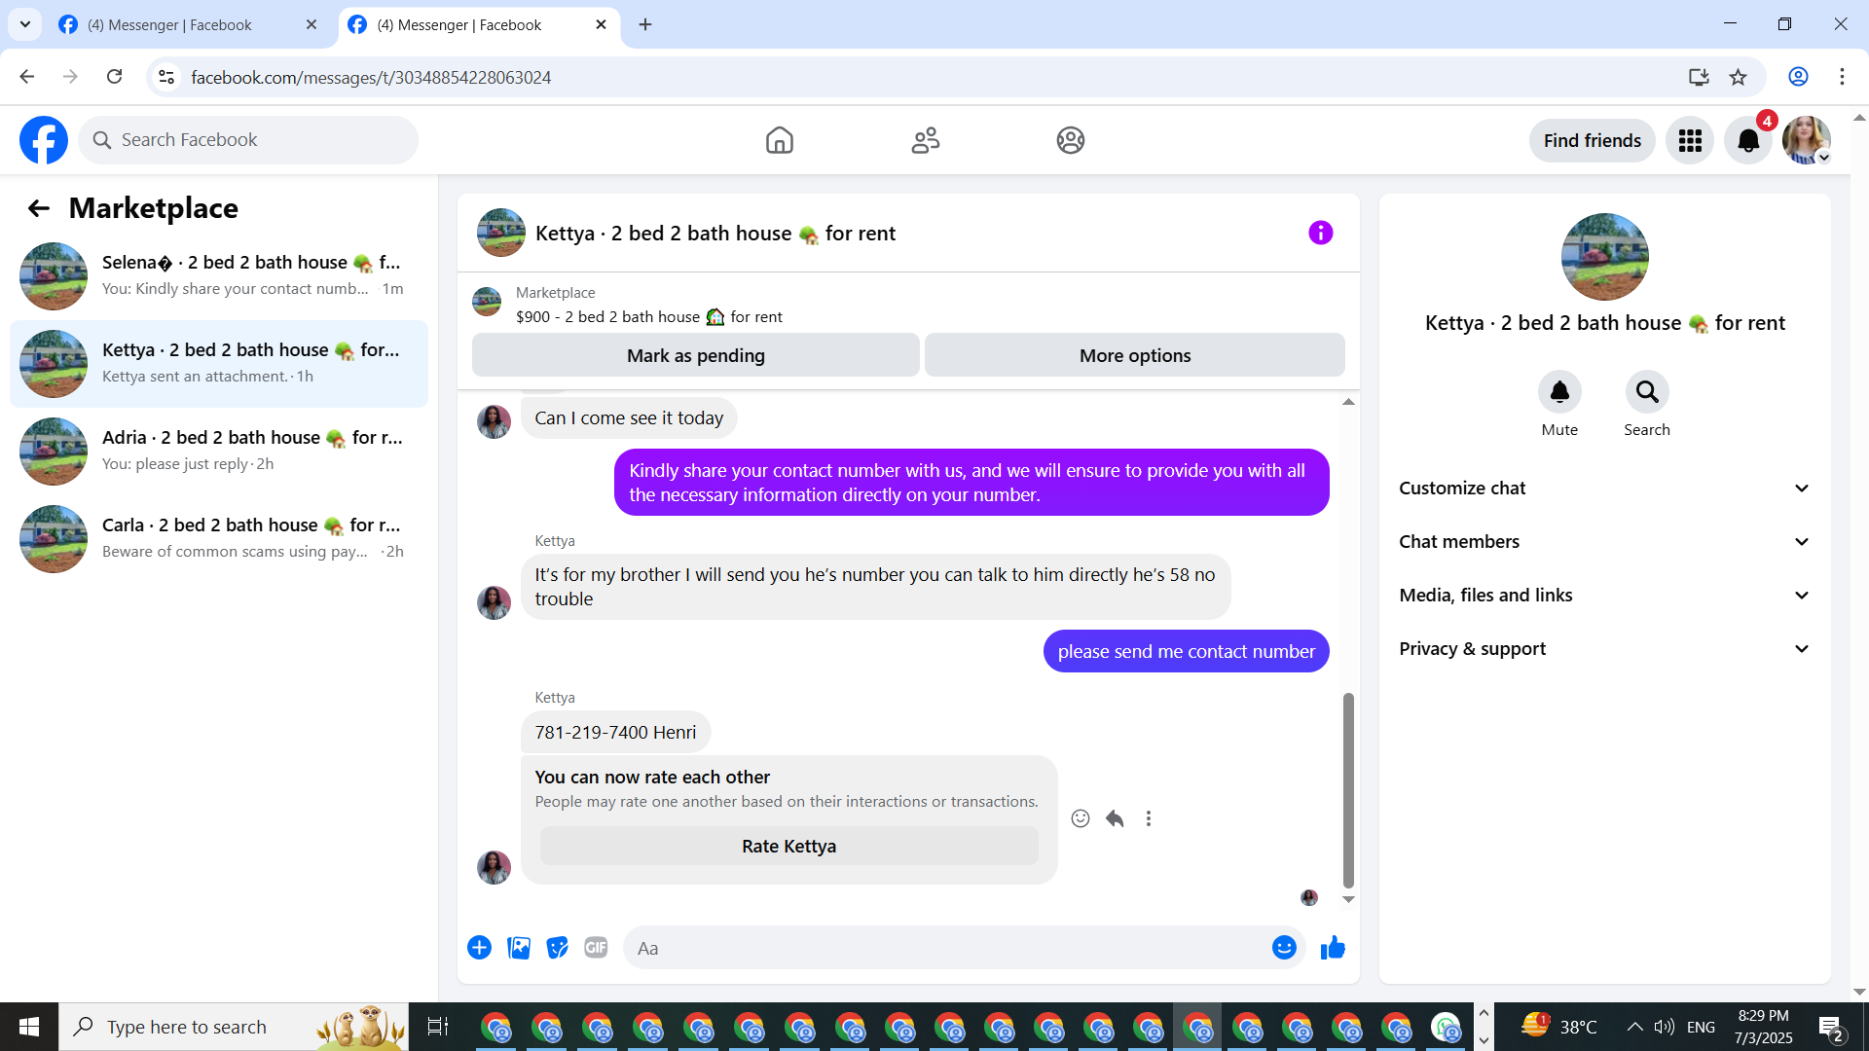Click the purple conversation info icon
Image resolution: width=1869 pixels, height=1051 pixels.
[1320, 233]
